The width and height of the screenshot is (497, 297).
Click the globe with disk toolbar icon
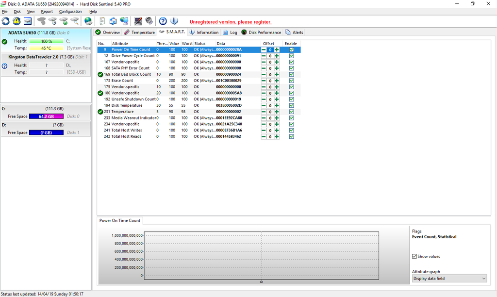coord(88,21)
